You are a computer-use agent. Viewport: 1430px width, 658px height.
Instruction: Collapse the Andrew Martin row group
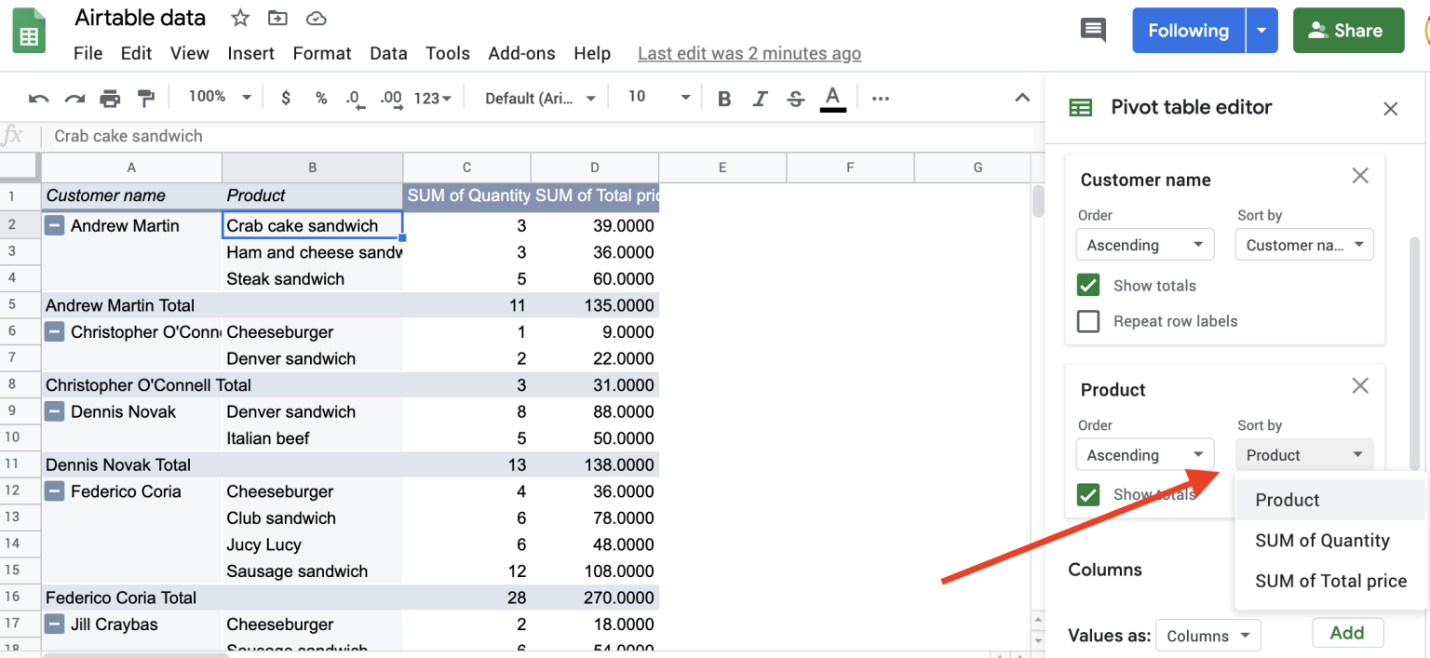(53, 225)
